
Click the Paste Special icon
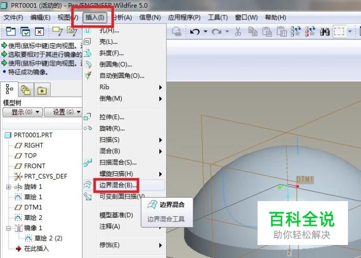point(282,31)
